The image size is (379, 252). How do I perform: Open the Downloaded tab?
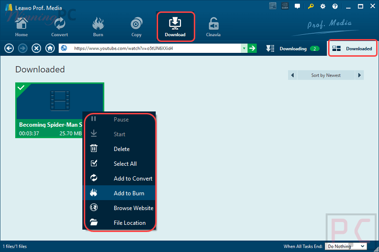coord(352,49)
